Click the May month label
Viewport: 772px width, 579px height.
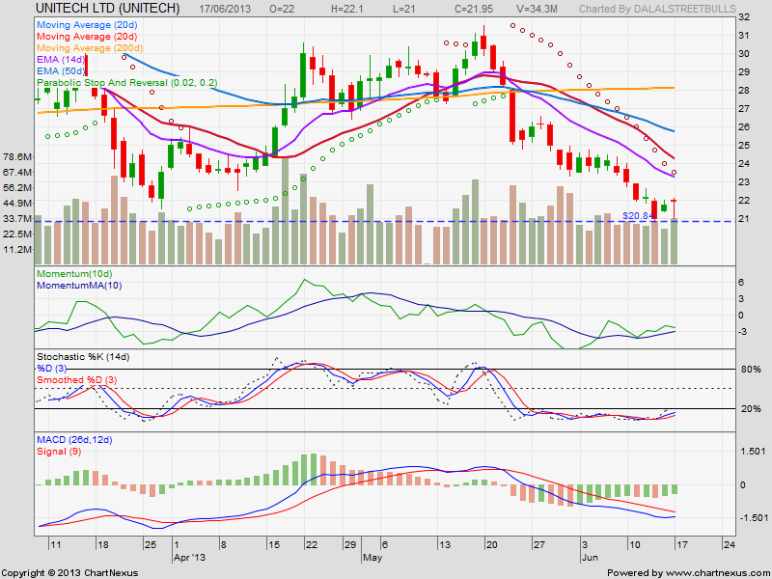click(372, 558)
